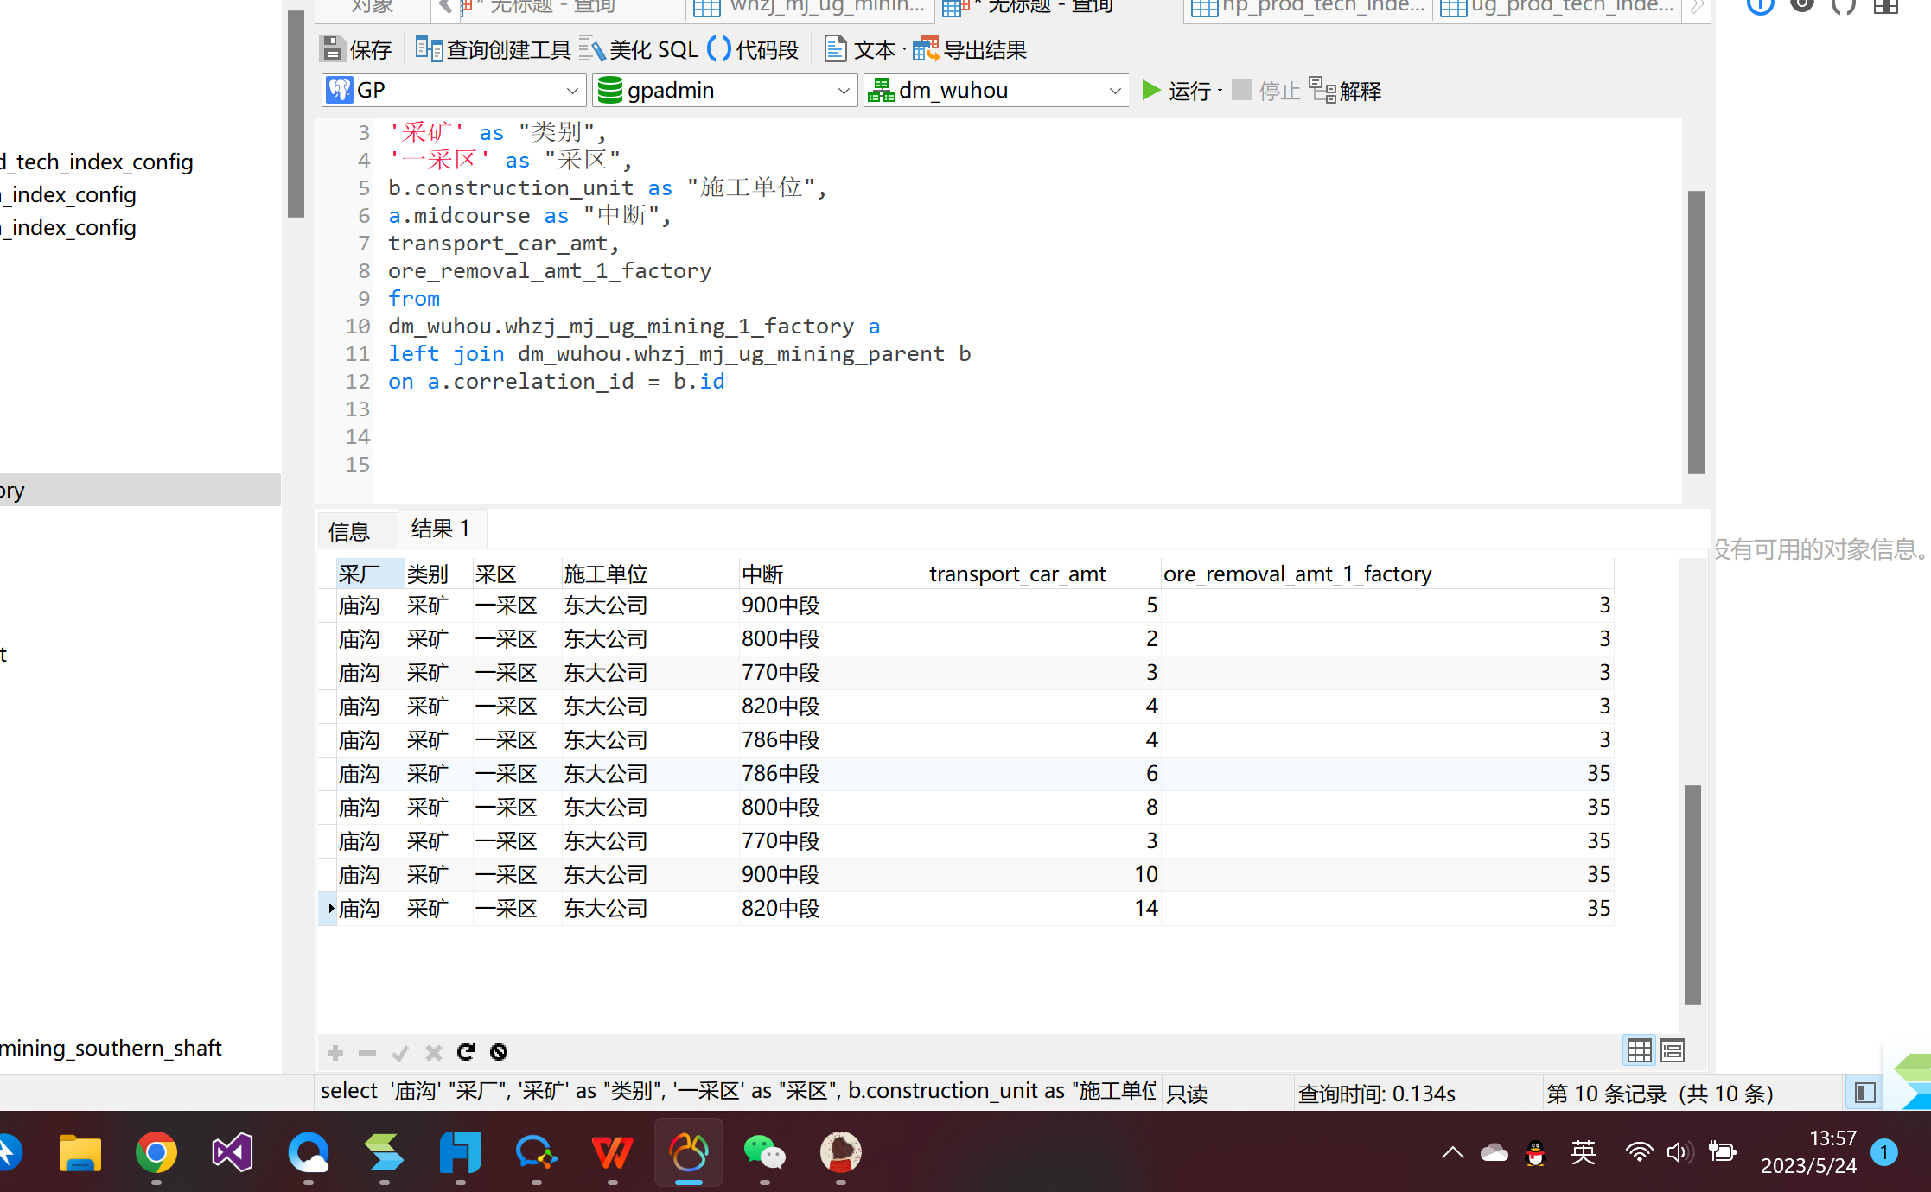
Task: Select the transport_car_amt cell with value 10
Action: (1043, 874)
